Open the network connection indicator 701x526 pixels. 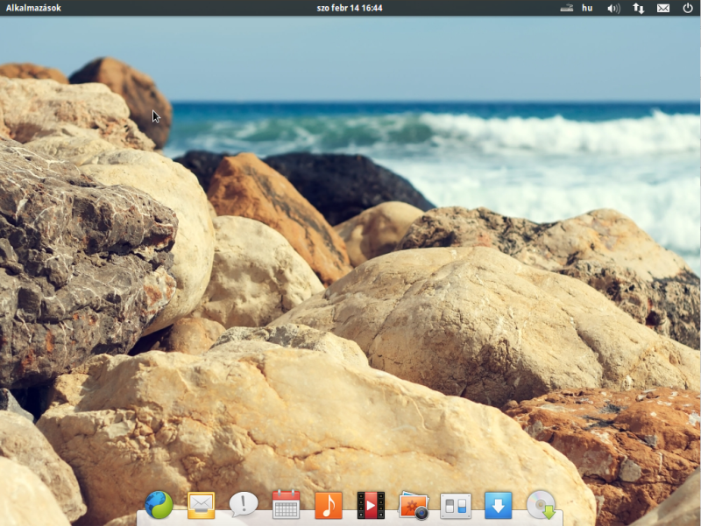(x=639, y=8)
